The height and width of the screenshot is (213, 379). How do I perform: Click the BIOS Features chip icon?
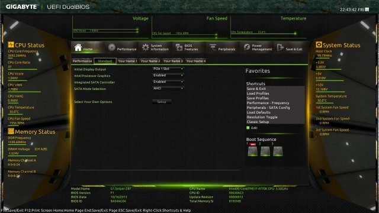[179, 47]
